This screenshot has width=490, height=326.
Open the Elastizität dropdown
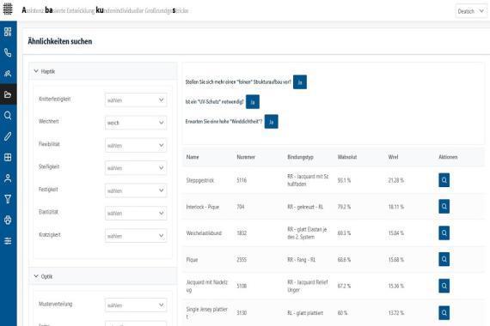coord(136,213)
